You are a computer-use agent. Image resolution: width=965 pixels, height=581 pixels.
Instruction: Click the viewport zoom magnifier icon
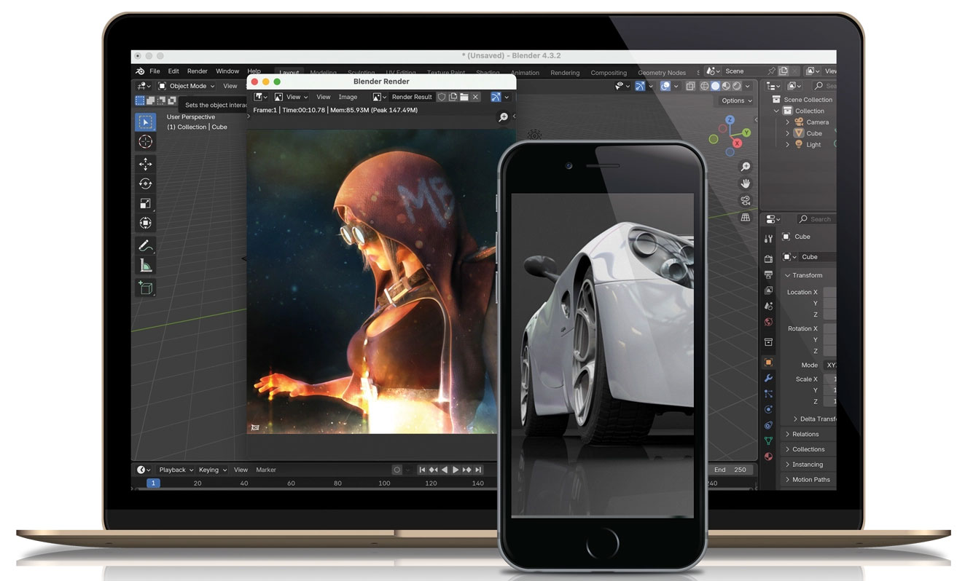click(745, 167)
